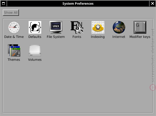Select the Indexing hard-hat icon
Screen dimensions: 156x116
(98, 27)
